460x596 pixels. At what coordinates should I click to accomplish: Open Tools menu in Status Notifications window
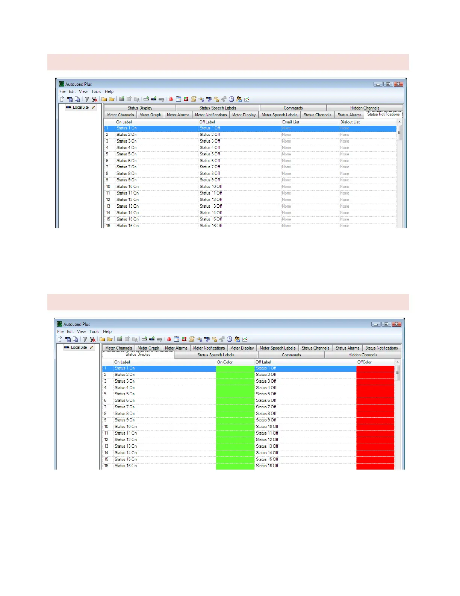coord(96,91)
